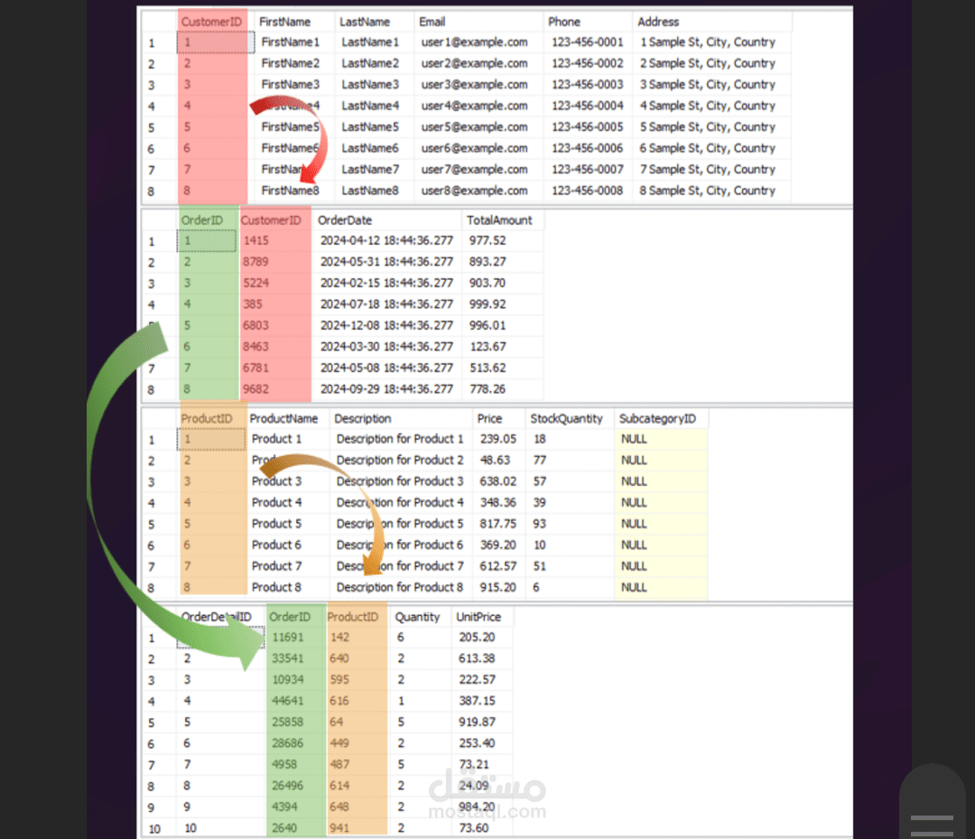
Task: Select the Product 1 name cell
Action: click(x=277, y=439)
